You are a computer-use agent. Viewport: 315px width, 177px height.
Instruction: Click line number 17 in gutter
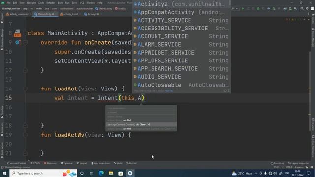[x=9, y=117]
